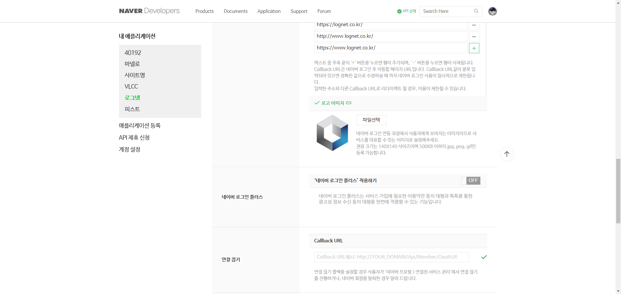
Task: Click the https://www.lognet.co.kr/ URL field
Action: (x=391, y=48)
